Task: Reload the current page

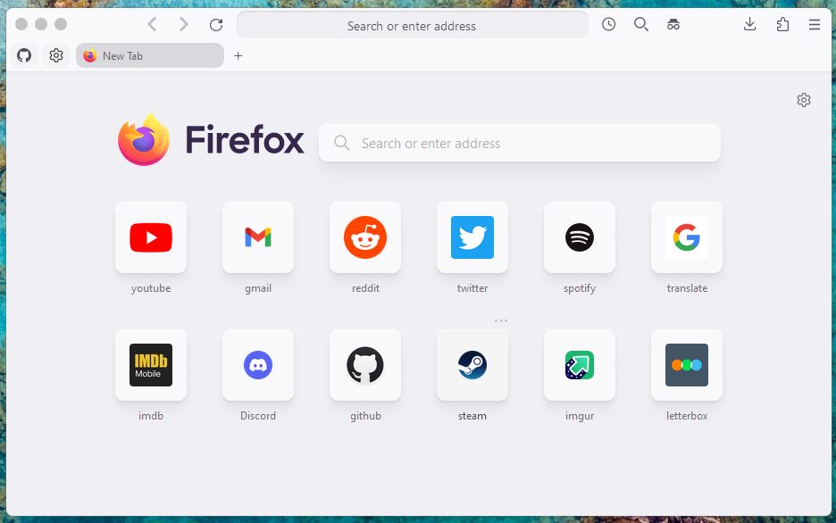Action: [x=215, y=24]
